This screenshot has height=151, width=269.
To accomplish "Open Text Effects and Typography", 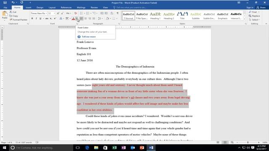I will pos(61,18).
